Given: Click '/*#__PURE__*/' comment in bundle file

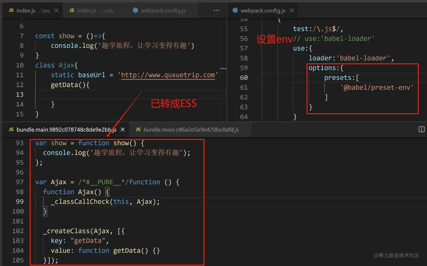Looking at the screenshot, I should coord(103,182).
